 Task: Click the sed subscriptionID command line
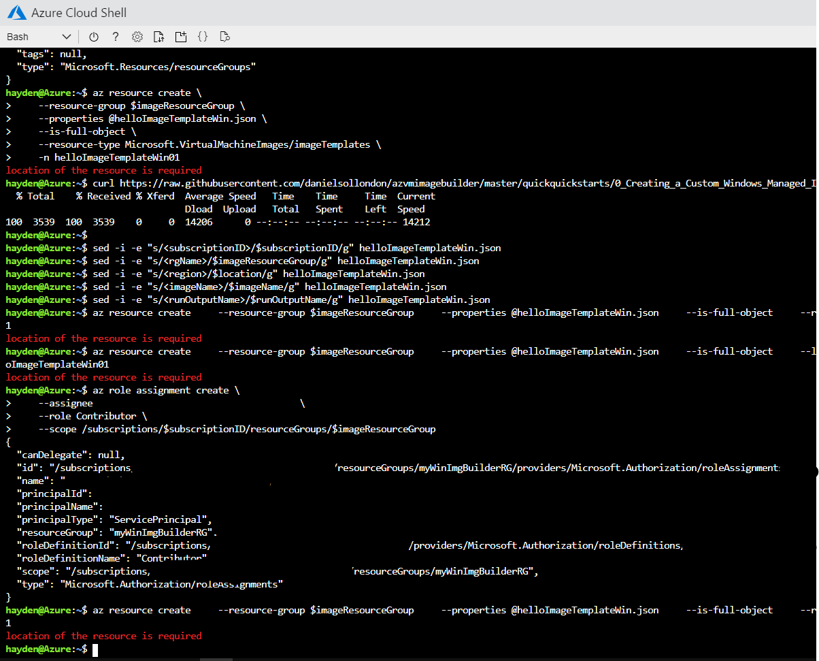click(297, 248)
